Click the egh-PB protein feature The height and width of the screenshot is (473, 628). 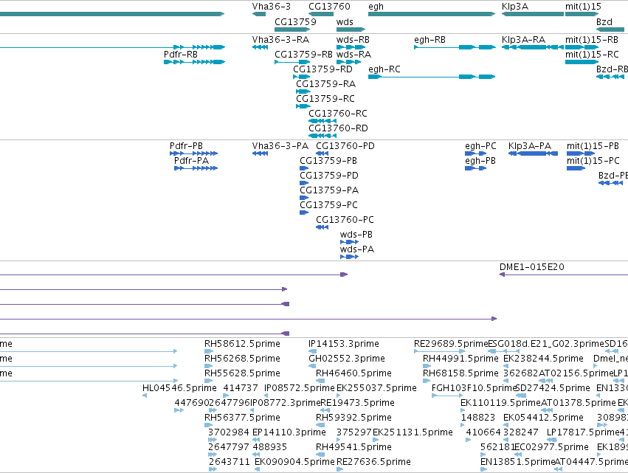pyautogui.click(x=476, y=168)
